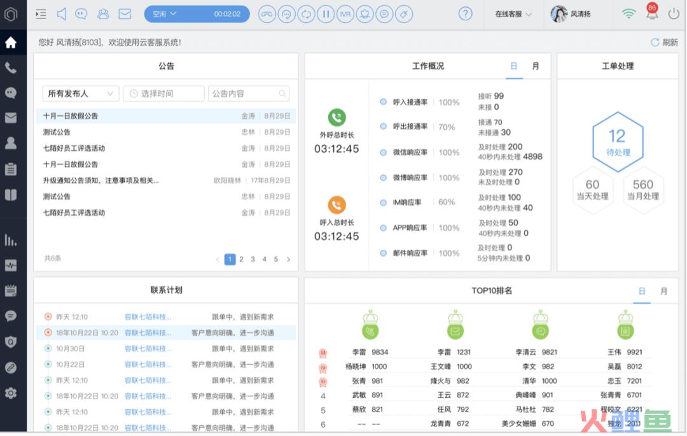Click the hang up call button

[267, 14]
